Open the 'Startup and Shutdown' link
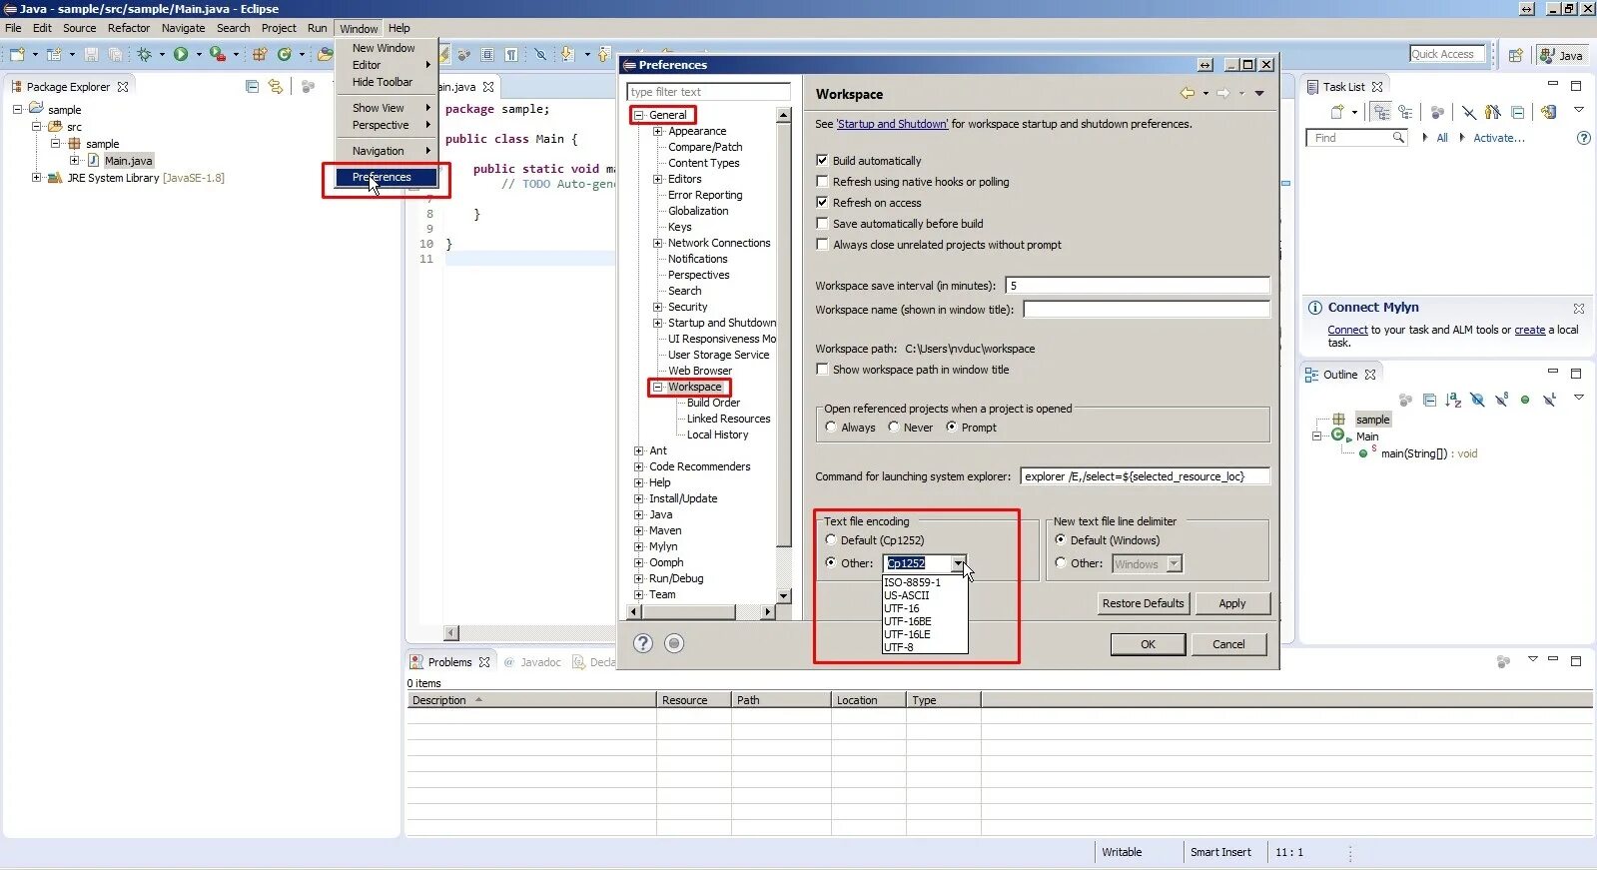The image size is (1597, 870). [892, 124]
